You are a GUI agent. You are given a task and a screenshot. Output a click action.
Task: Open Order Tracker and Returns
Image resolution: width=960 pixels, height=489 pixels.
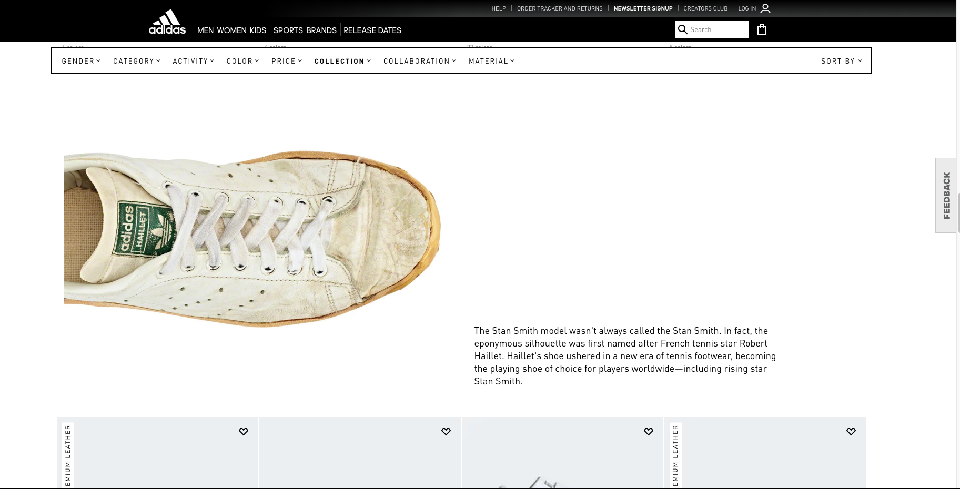(560, 8)
